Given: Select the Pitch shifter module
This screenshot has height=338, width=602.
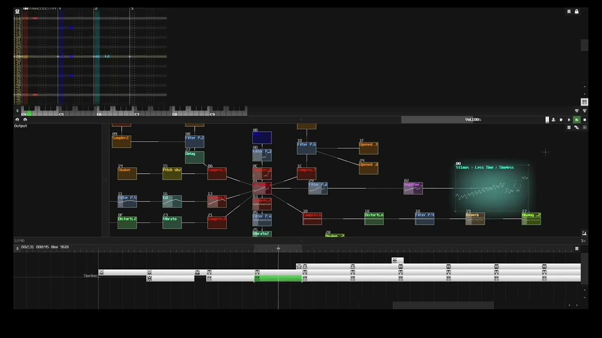Looking at the screenshot, I should pyautogui.click(x=172, y=174).
